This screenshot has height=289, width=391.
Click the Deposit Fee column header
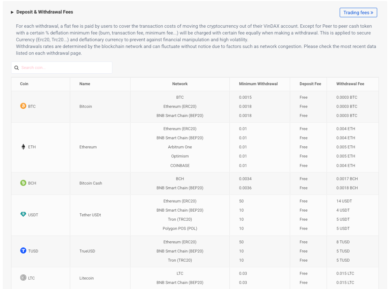pos(310,84)
